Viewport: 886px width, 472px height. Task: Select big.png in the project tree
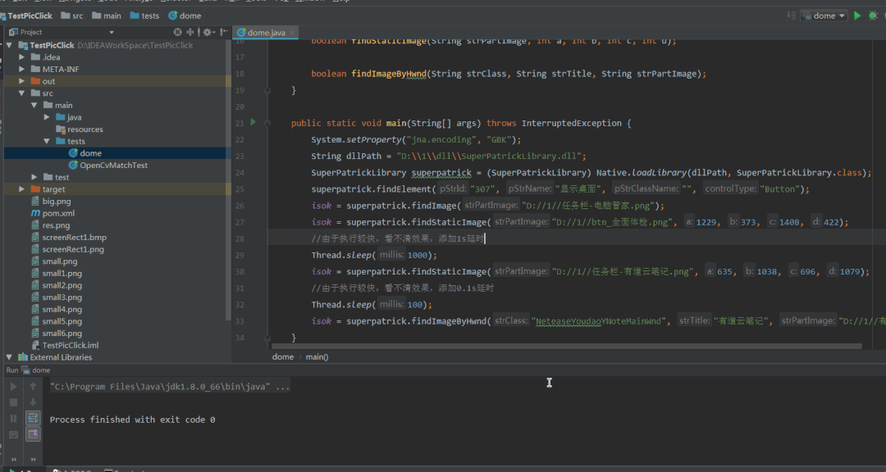point(51,201)
